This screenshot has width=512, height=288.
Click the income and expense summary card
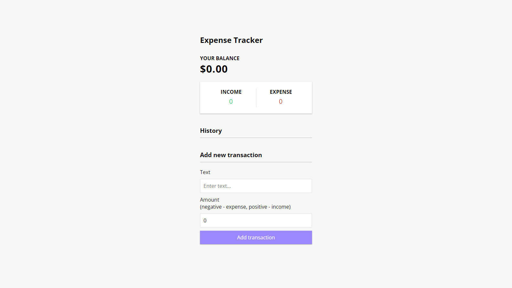pos(256,98)
